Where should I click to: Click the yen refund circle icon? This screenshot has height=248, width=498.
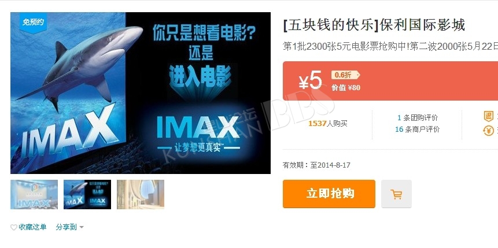(489, 130)
